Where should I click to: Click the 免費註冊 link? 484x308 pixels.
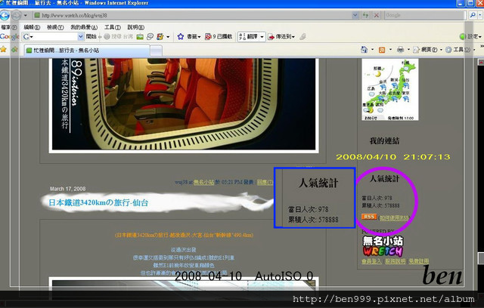click(x=419, y=261)
